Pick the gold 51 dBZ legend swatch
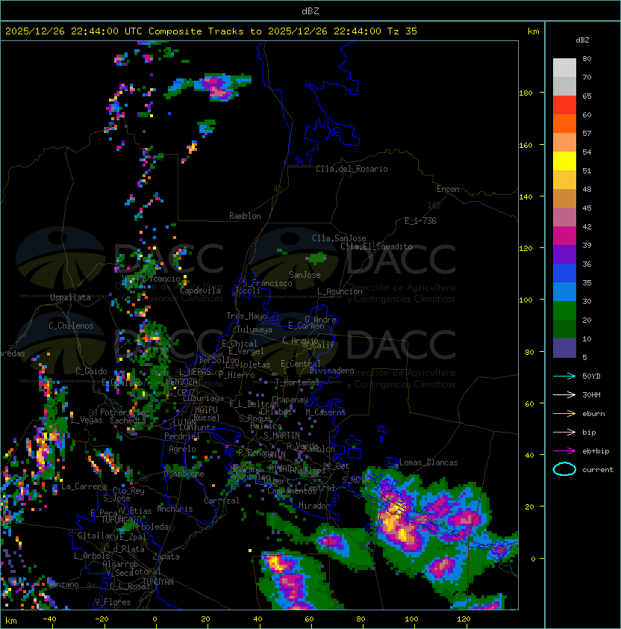The width and height of the screenshot is (621, 629). [564, 180]
